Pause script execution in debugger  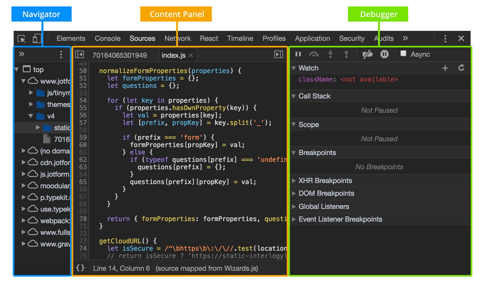[298, 54]
